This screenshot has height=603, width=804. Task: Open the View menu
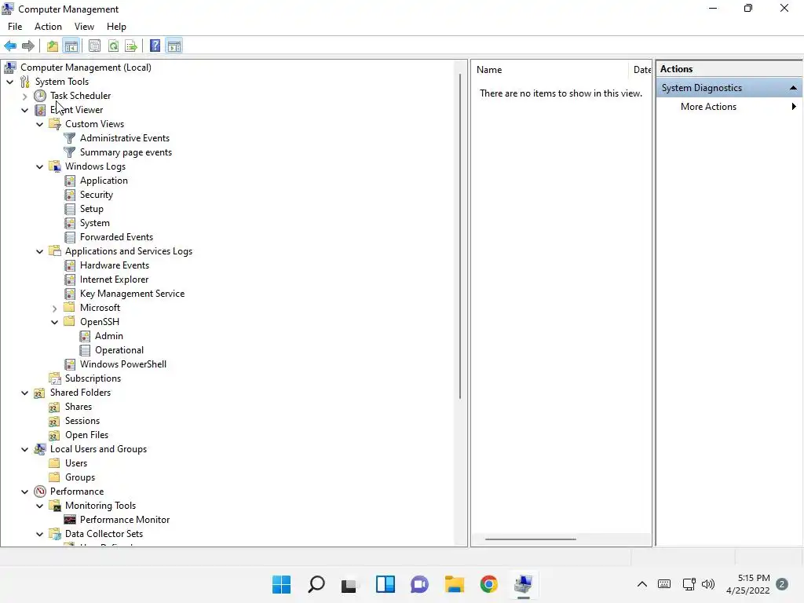click(x=84, y=27)
